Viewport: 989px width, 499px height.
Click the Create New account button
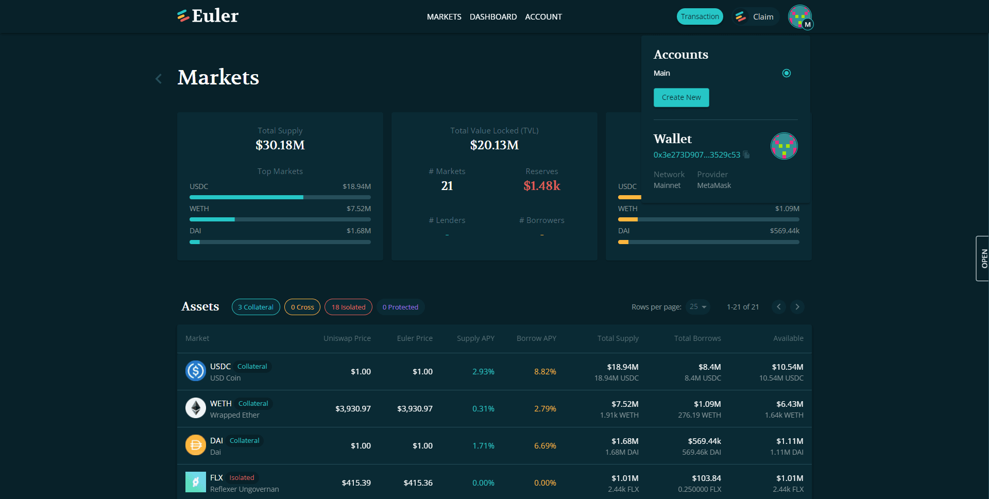[681, 97]
